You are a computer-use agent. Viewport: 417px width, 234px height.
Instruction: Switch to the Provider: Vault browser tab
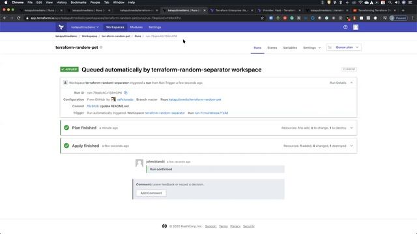(279, 10)
